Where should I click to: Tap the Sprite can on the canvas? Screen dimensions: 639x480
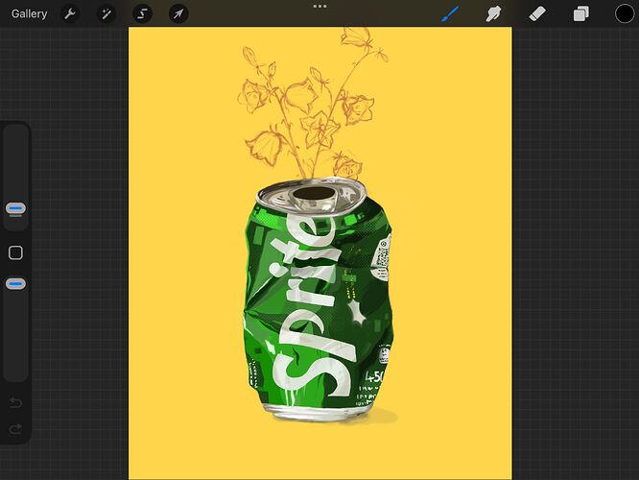point(319,300)
